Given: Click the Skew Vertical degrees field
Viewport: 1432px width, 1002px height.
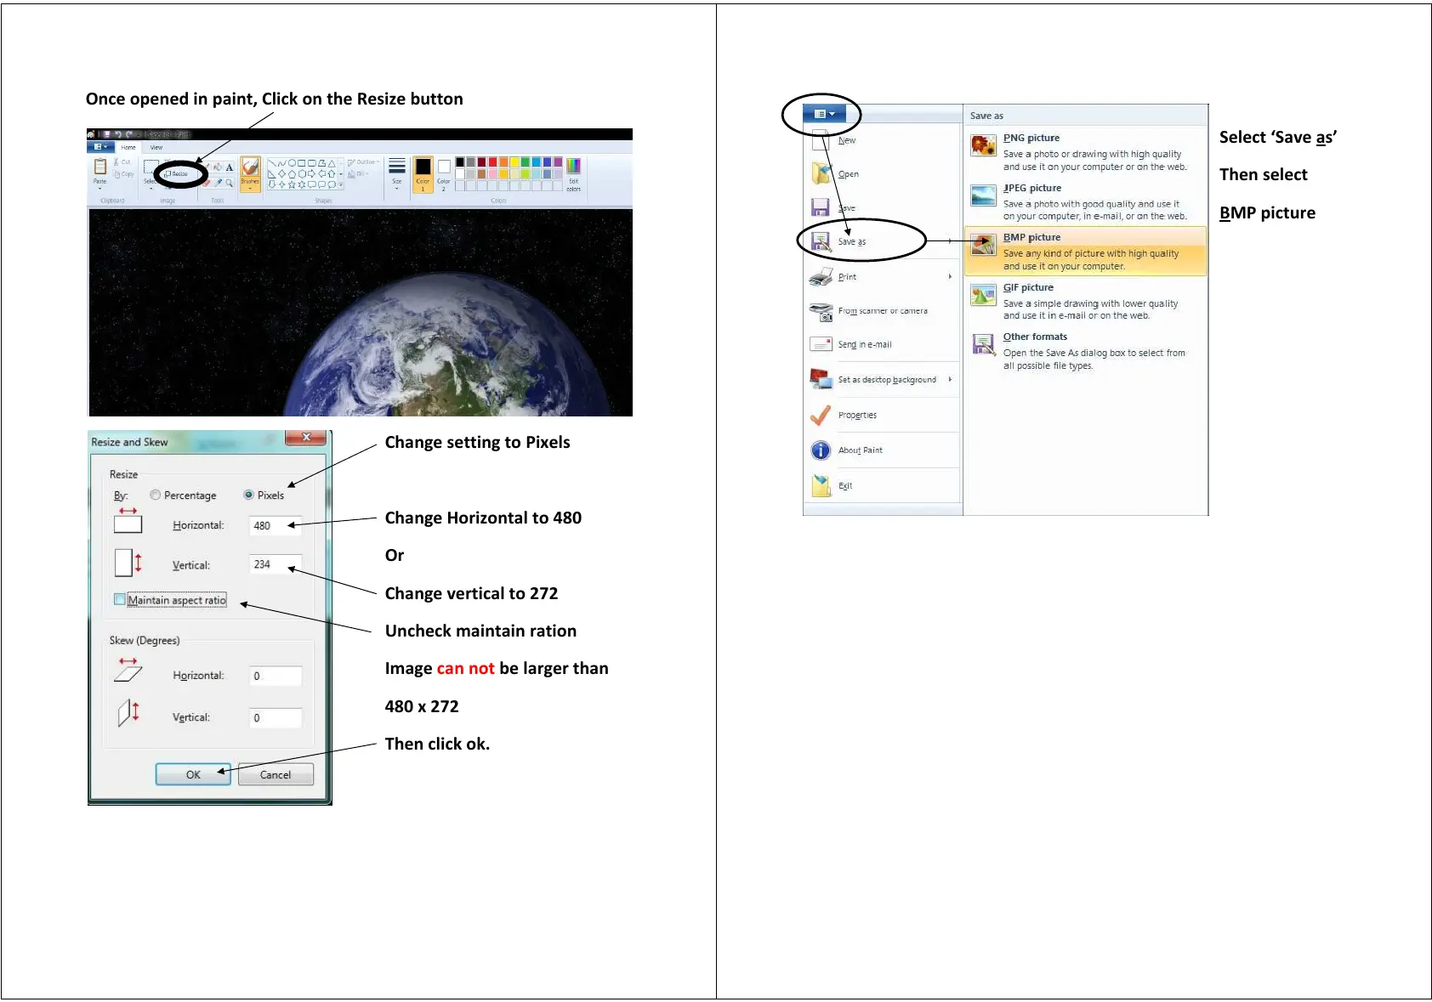Looking at the screenshot, I should pos(276,717).
